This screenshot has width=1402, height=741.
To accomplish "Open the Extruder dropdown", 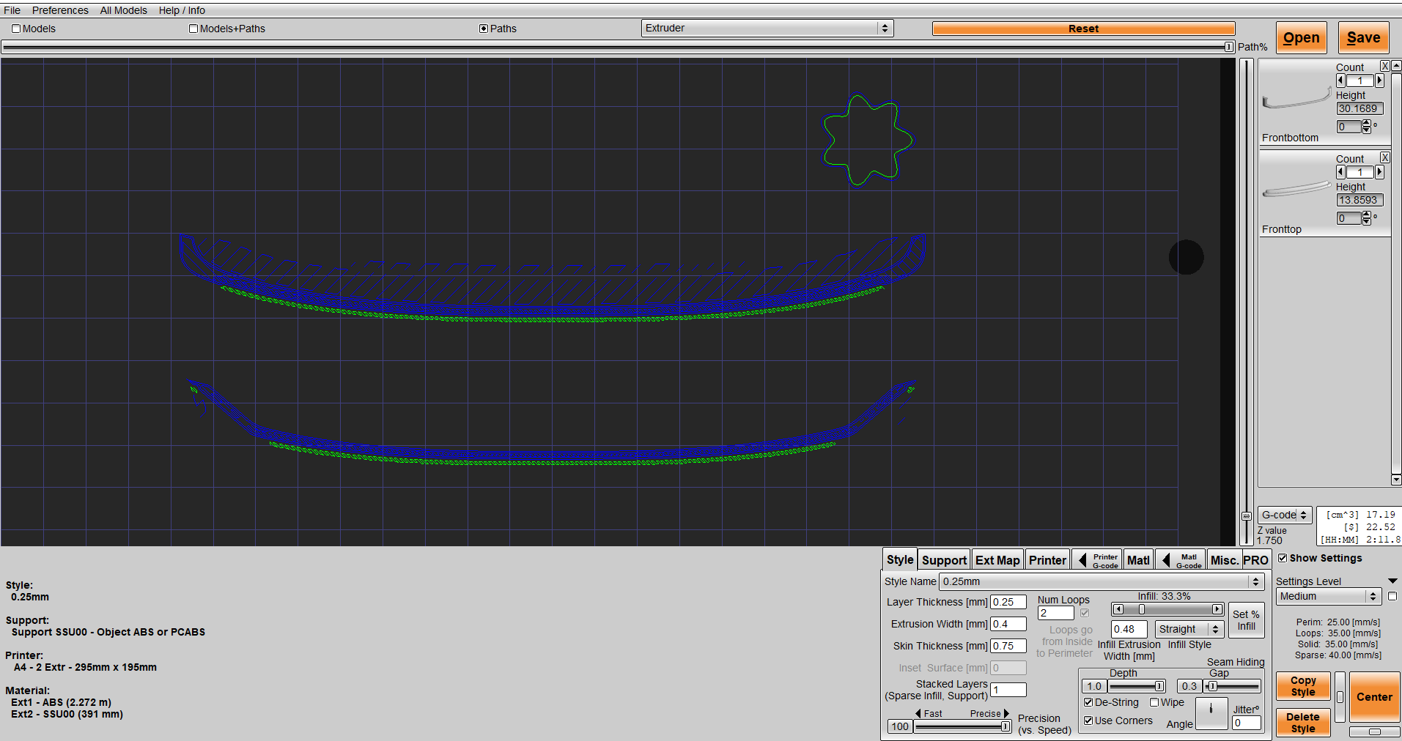I will (x=767, y=28).
